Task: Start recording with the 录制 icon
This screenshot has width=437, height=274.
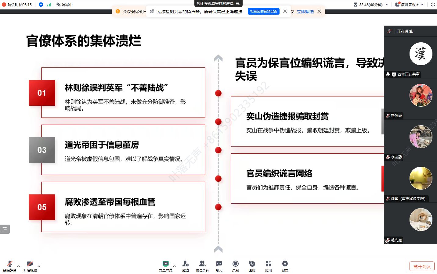Action: (x=235, y=265)
